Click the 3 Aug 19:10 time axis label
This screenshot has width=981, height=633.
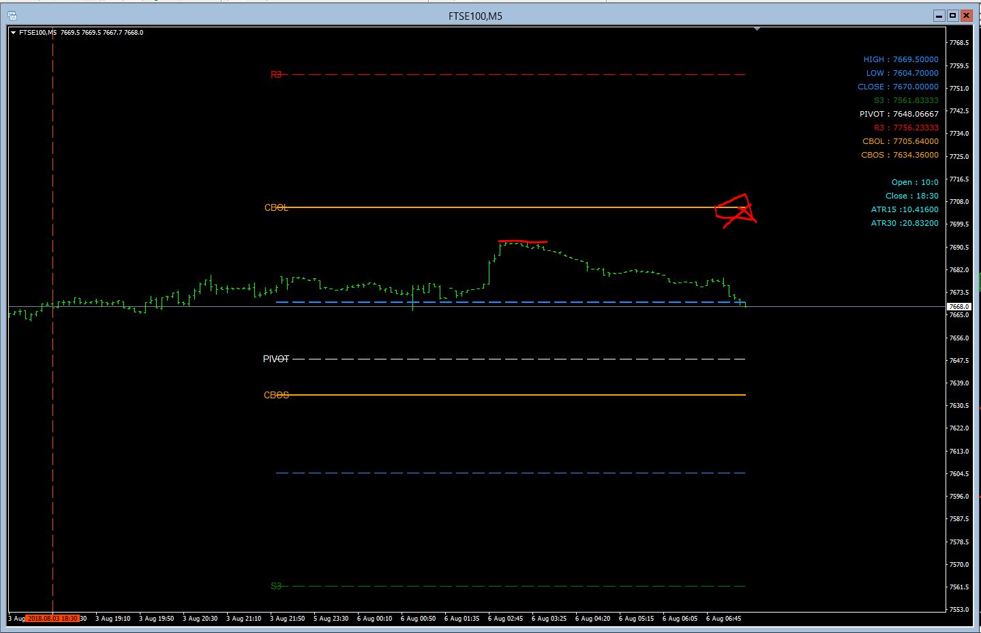pyautogui.click(x=112, y=619)
